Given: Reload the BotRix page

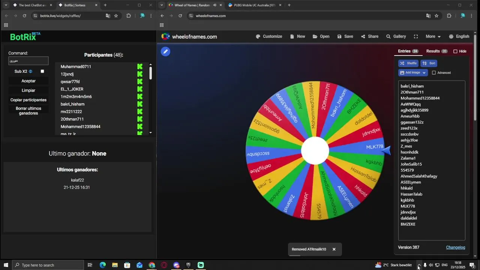Looking at the screenshot, I should 24,16.
